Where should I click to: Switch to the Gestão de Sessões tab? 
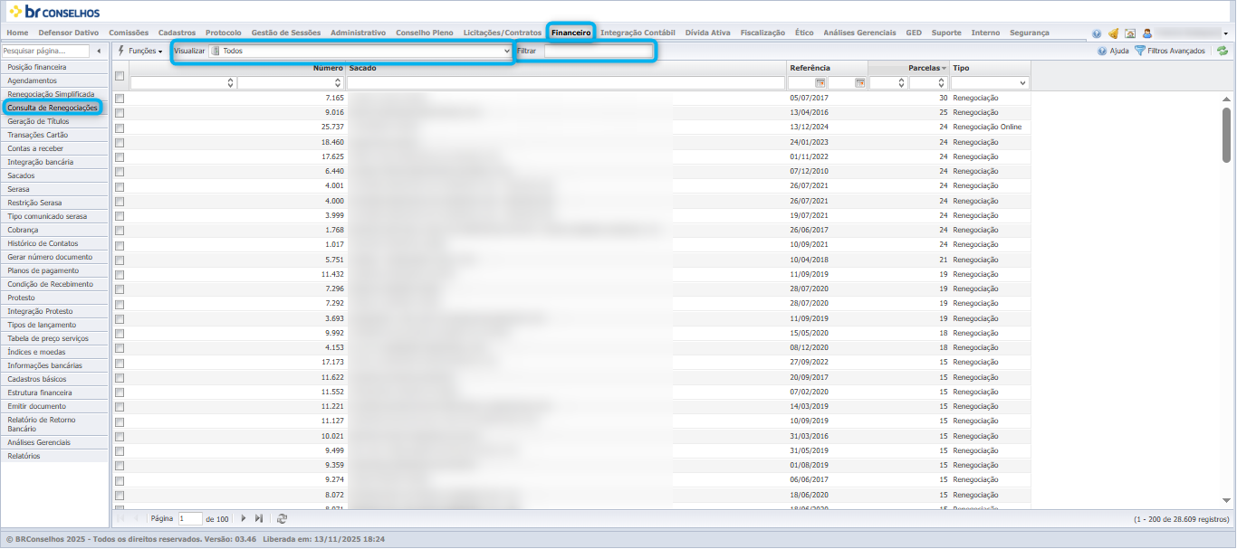click(x=286, y=33)
